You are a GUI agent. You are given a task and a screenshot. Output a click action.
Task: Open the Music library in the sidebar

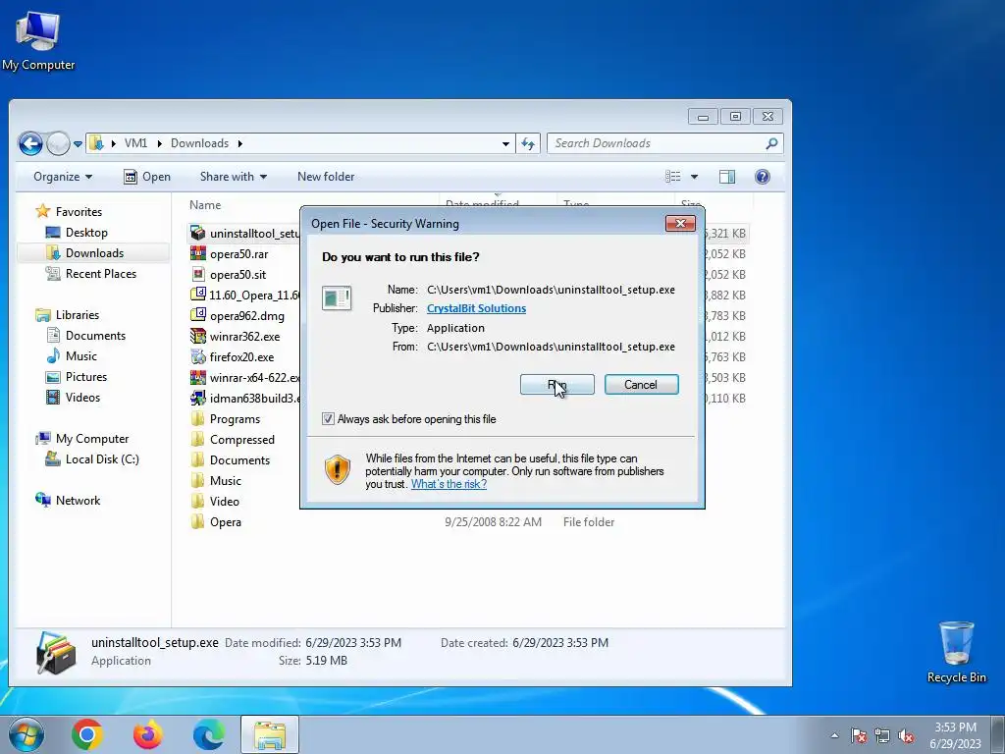coord(80,355)
